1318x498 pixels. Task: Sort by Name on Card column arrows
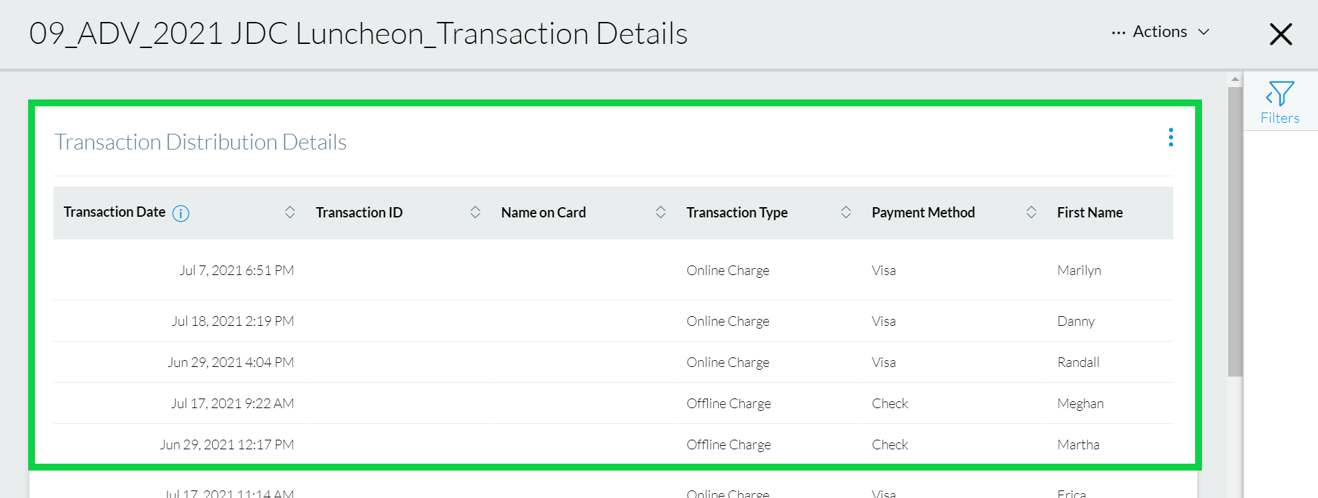coord(660,213)
